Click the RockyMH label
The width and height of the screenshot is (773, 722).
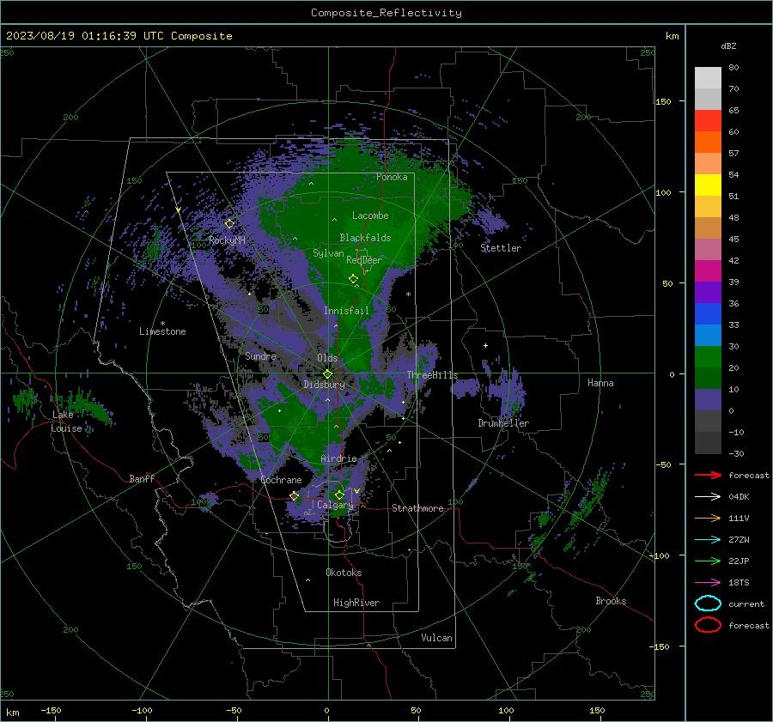click(227, 240)
